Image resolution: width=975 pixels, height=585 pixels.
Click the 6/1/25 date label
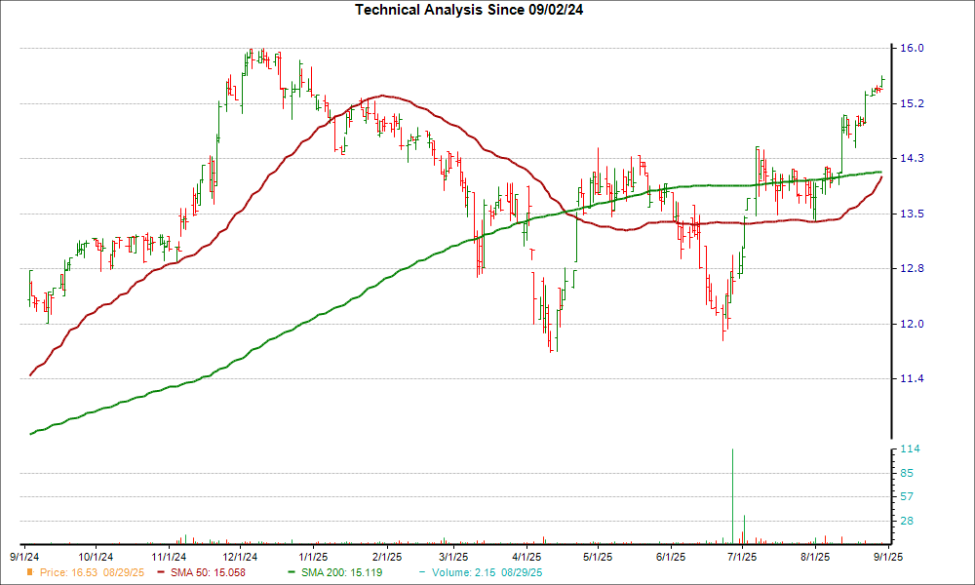click(x=671, y=557)
